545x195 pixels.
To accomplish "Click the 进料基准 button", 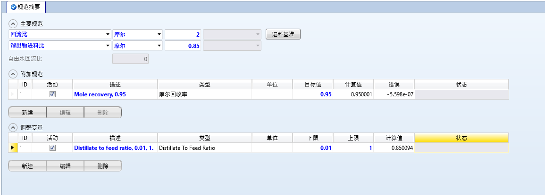I will 283,34.
